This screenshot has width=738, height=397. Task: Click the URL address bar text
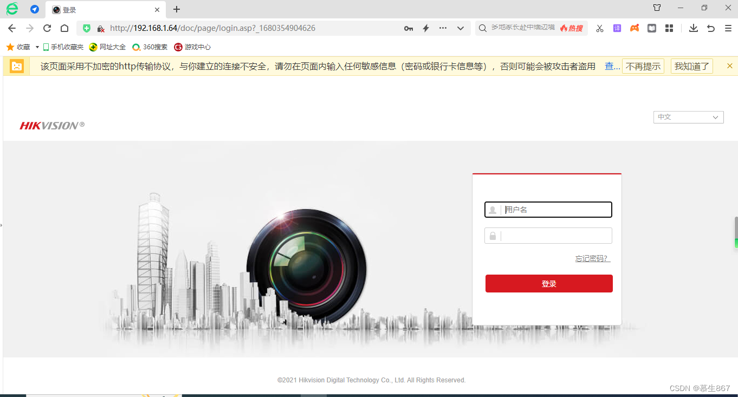point(212,28)
